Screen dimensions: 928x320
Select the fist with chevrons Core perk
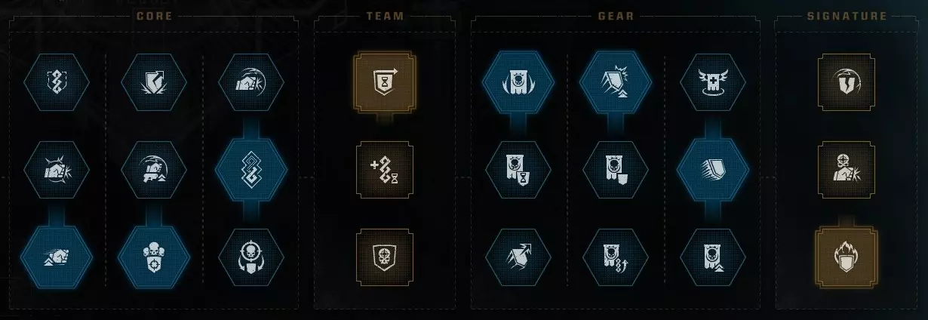57,257
